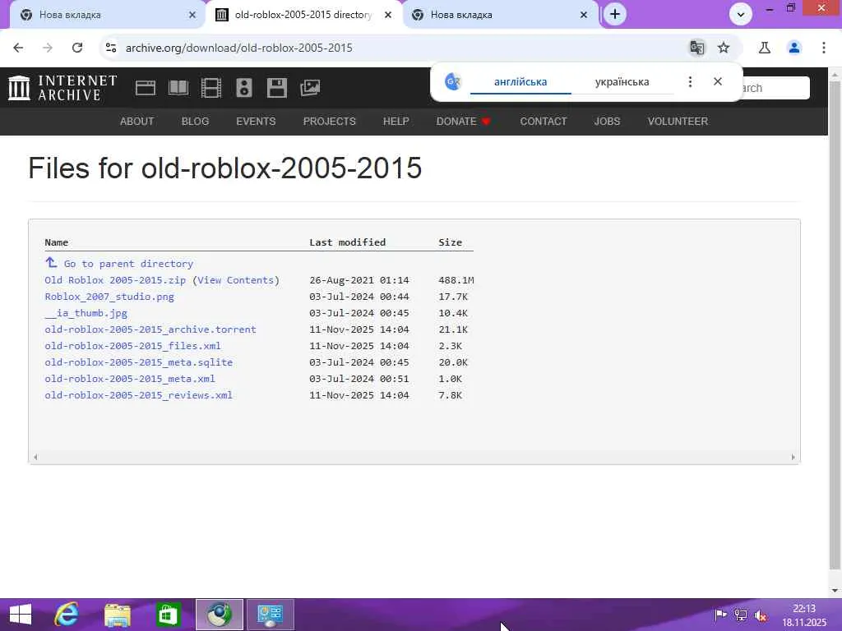Open the EVENTS menu link
The width and height of the screenshot is (842, 631).
tap(256, 122)
